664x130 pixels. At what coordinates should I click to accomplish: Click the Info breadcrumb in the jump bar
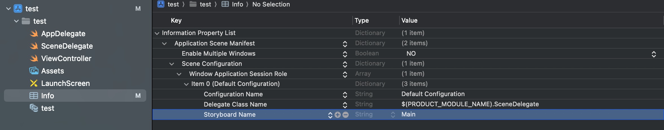point(237,4)
